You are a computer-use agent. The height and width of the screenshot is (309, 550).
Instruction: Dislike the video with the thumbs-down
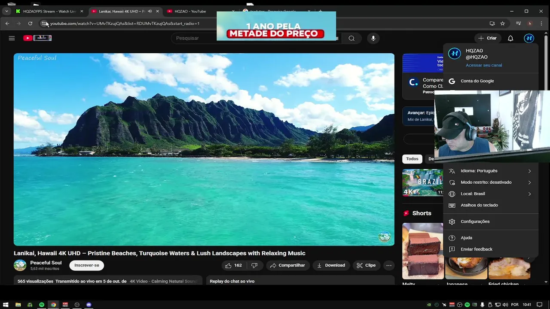[254, 265]
